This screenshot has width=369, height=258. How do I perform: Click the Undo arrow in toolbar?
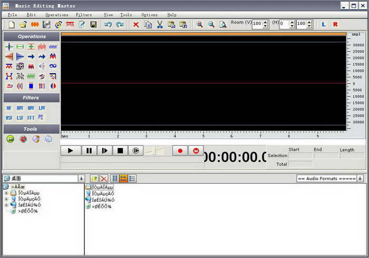coord(108,25)
